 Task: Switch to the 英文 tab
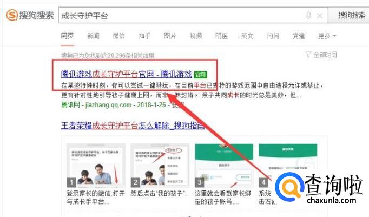[247, 36]
